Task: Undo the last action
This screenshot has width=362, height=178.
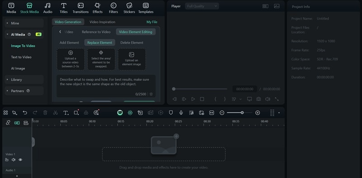Action: (25, 112)
